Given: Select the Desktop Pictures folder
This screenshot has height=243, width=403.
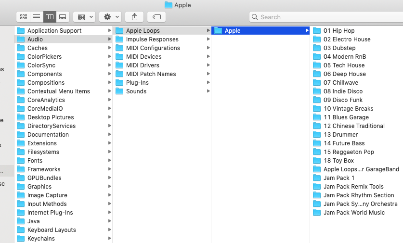Looking at the screenshot, I should point(64,117).
